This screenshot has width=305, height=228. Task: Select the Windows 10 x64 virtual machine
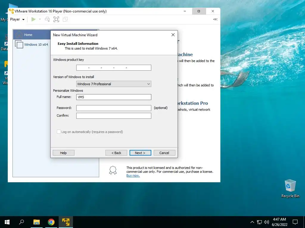pyautogui.click(x=36, y=45)
